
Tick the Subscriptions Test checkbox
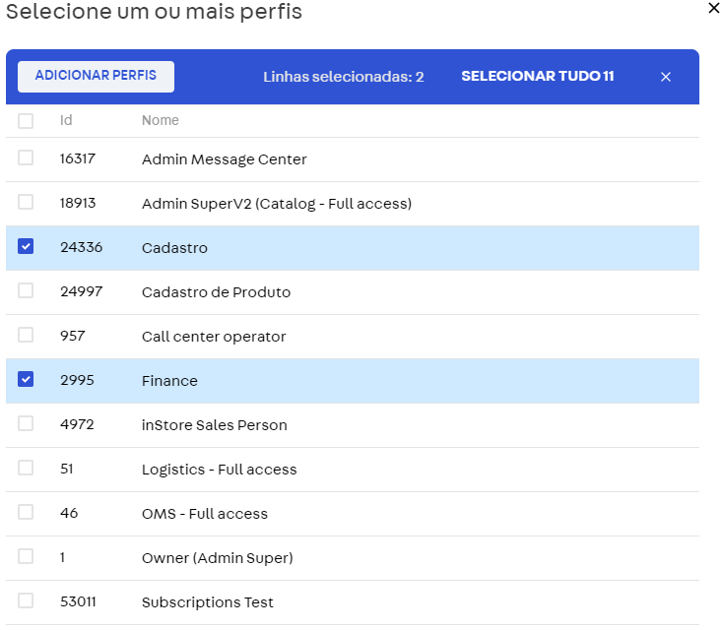[x=26, y=601]
